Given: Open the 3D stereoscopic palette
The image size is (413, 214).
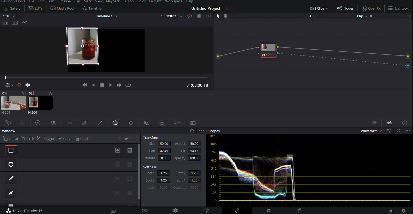Looking at the screenshot, I should pos(193,123).
